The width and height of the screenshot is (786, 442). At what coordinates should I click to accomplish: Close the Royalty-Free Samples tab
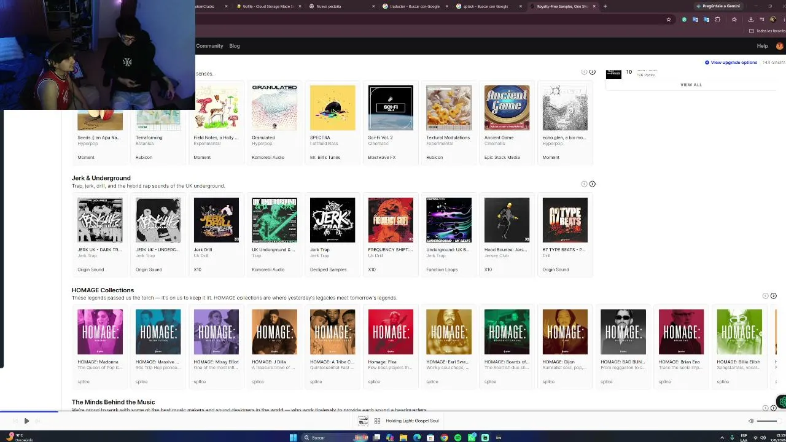click(x=594, y=6)
